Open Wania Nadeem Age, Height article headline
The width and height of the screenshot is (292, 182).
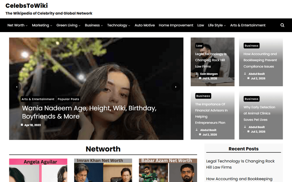pos(89,112)
